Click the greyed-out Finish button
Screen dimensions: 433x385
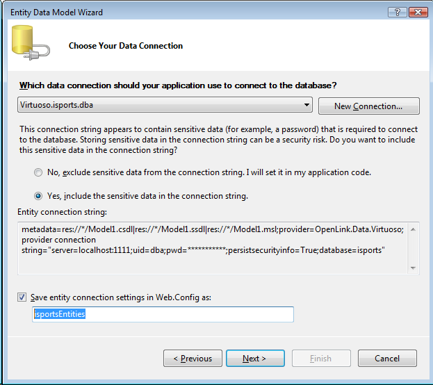point(320,359)
